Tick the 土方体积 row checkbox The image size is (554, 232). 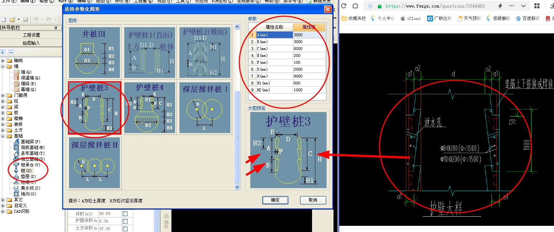[x=125, y=228]
